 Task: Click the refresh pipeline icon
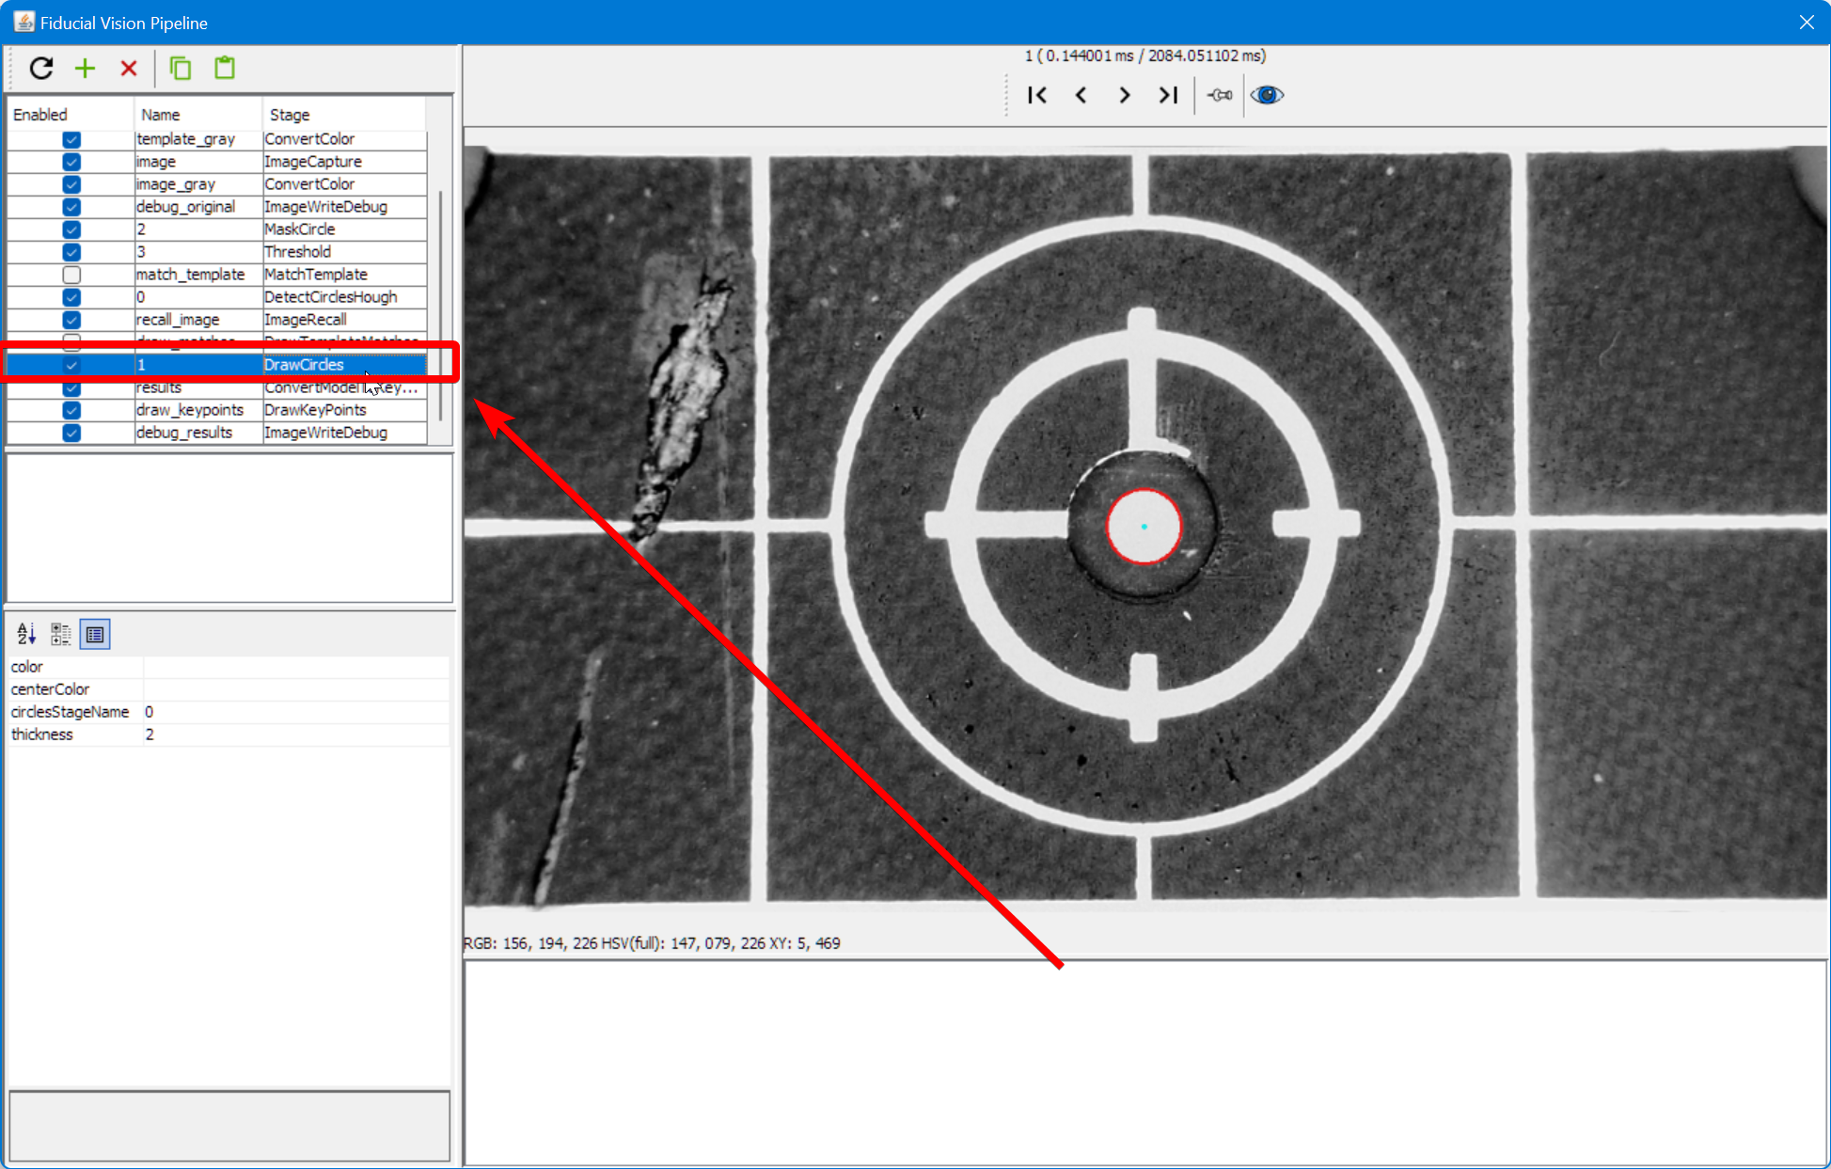(40, 68)
